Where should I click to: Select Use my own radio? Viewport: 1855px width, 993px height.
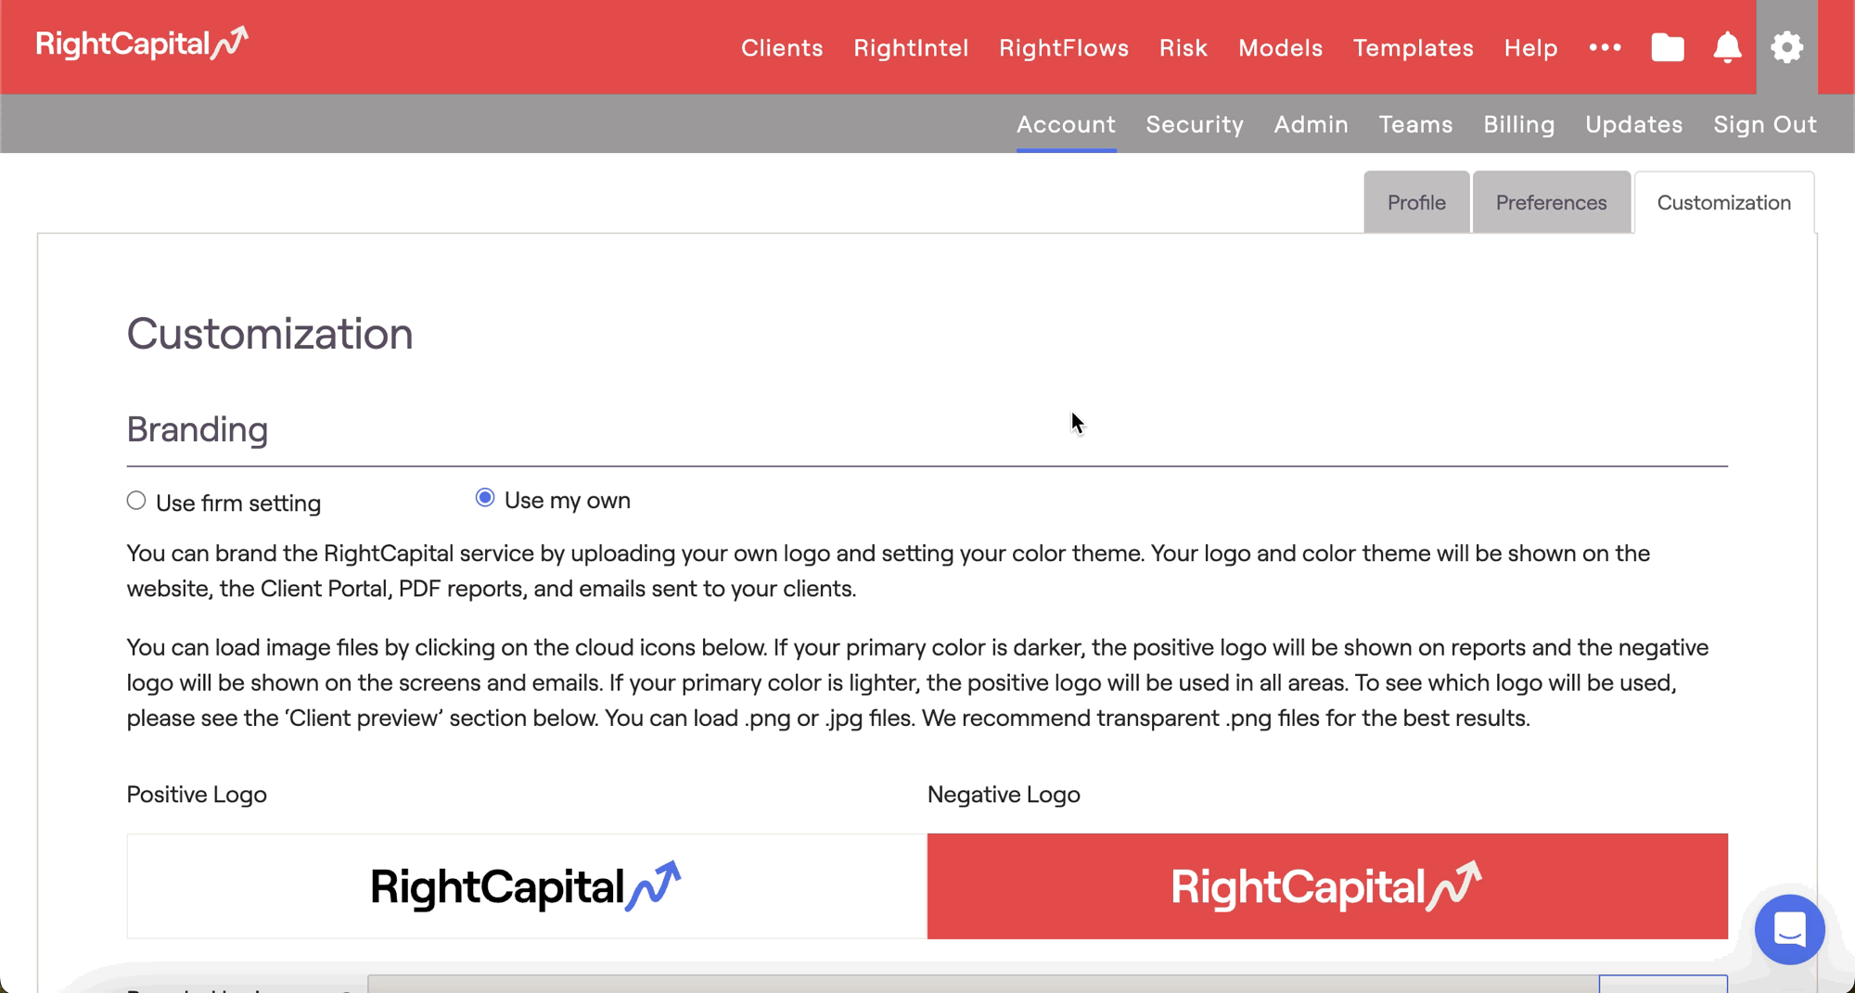tap(484, 498)
